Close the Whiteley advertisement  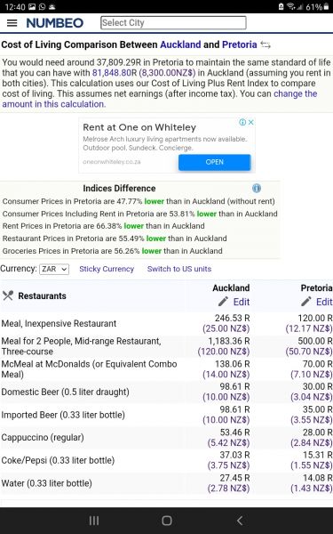pyautogui.click(x=250, y=122)
